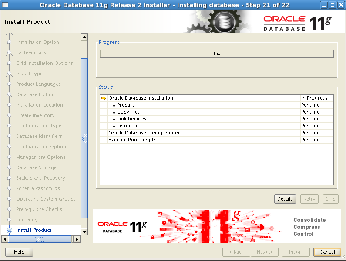
Task: Select Install Type step
Action: point(29,74)
